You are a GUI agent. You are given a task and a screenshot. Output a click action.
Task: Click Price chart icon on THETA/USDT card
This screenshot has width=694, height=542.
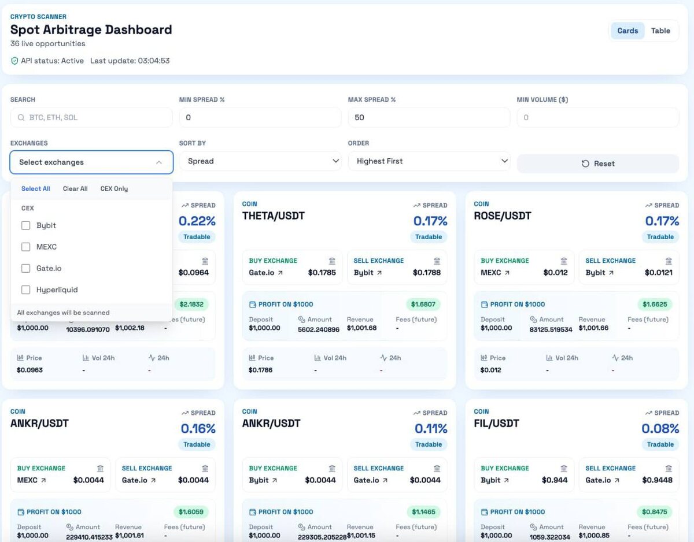(x=252, y=358)
